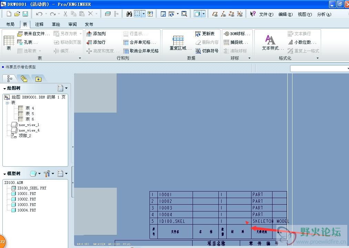Click the model tree settings hammer icon

[47, 173]
